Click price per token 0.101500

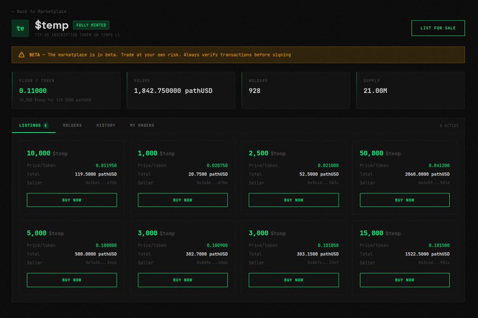pos(439,245)
